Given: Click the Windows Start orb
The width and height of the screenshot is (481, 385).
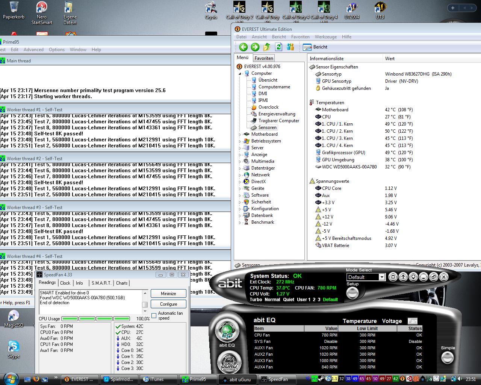Looking at the screenshot, I should (10, 379).
